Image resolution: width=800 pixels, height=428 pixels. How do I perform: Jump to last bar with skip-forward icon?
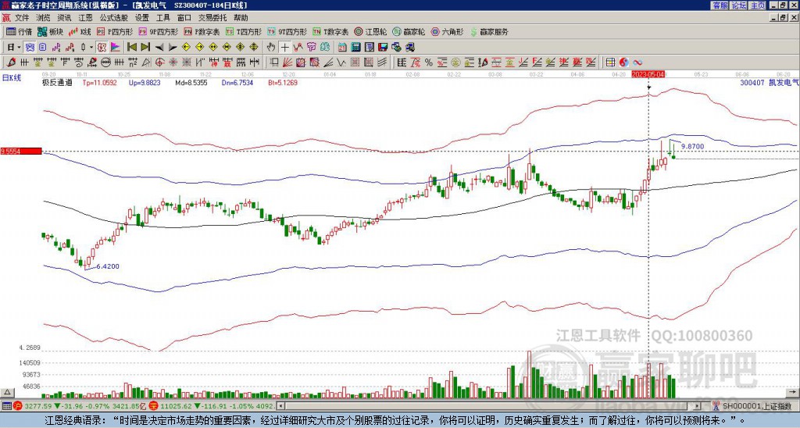145,48
